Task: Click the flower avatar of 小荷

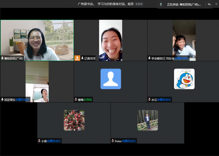Action: point(74,120)
